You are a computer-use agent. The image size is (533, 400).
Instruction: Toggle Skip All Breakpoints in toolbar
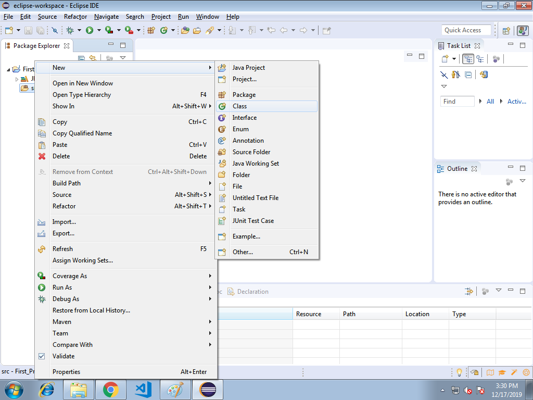pos(55,30)
